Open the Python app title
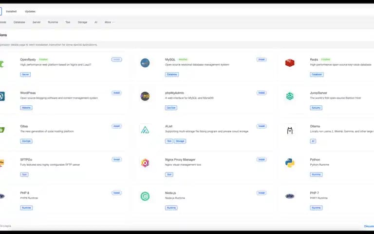The width and height of the screenshot is (374, 234). point(315,159)
